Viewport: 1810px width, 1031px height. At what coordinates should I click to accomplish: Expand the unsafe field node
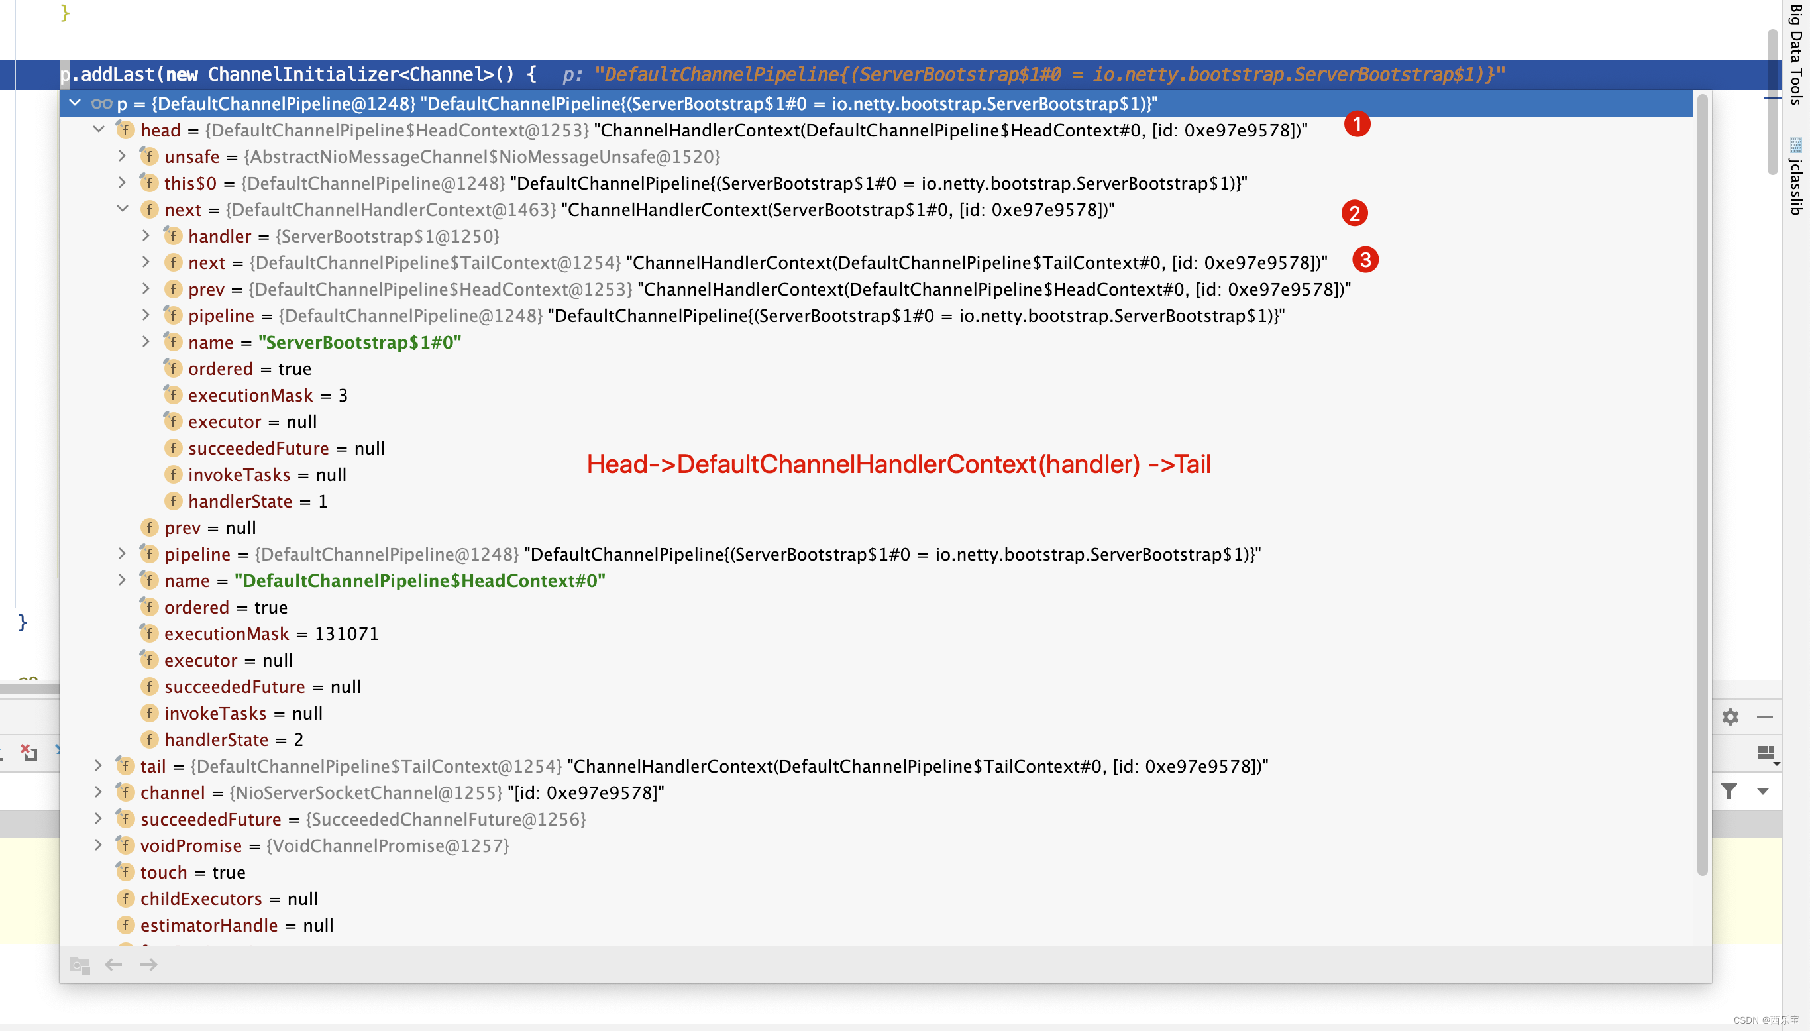(123, 156)
